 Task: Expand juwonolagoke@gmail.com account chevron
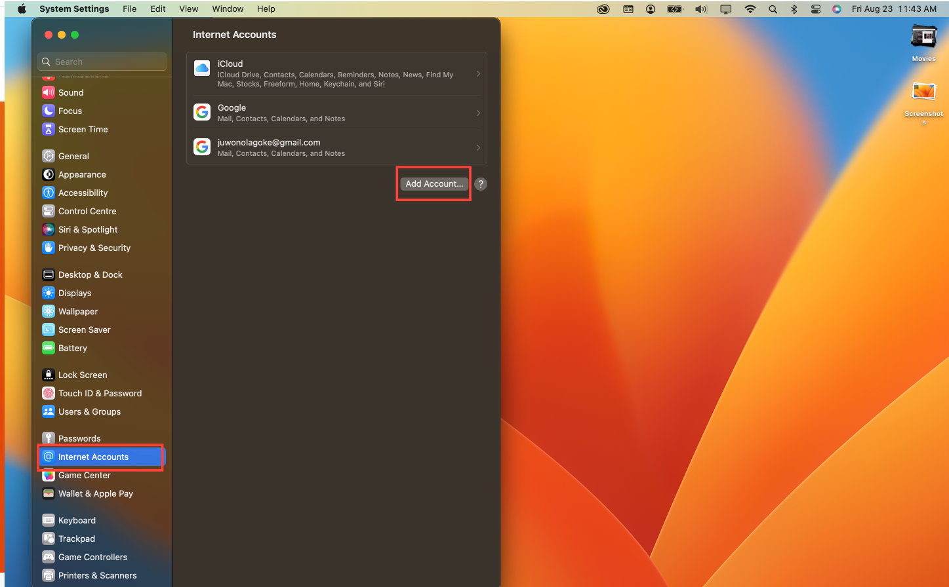[x=478, y=147]
